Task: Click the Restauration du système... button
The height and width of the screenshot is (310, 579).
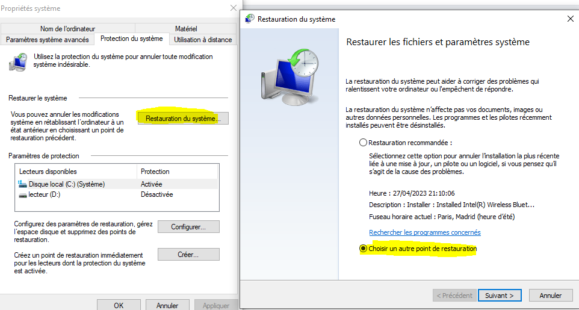Action: click(183, 119)
